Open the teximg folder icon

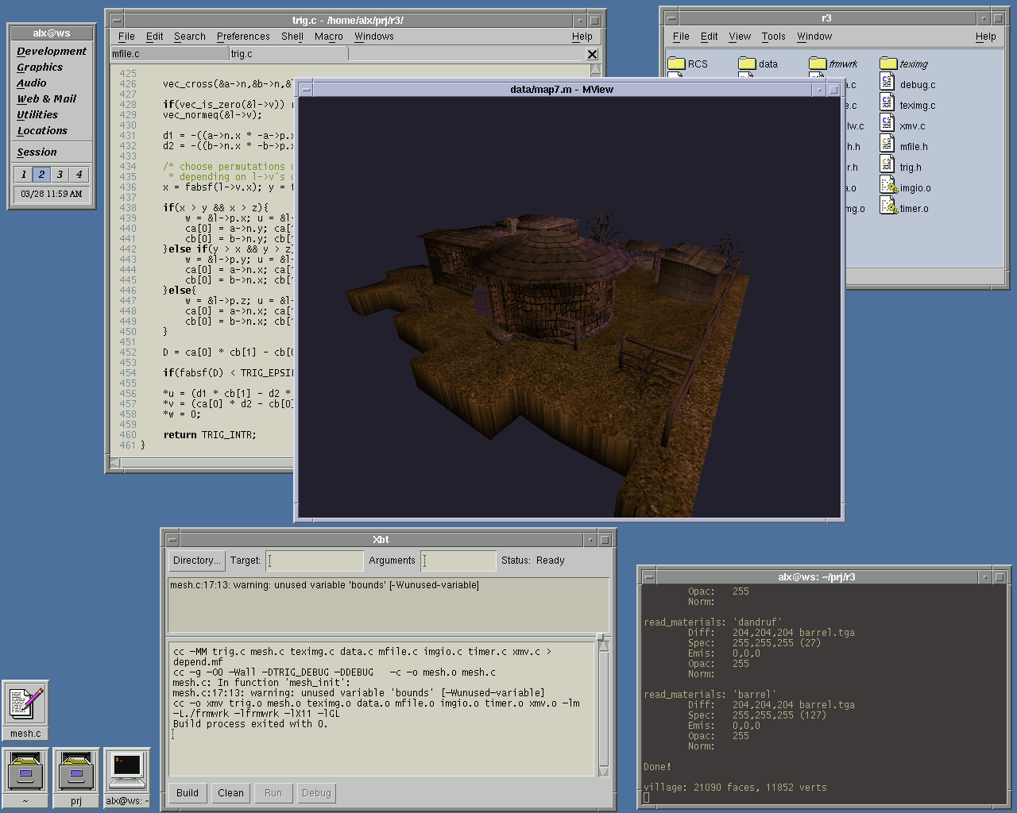coord(904,64)
